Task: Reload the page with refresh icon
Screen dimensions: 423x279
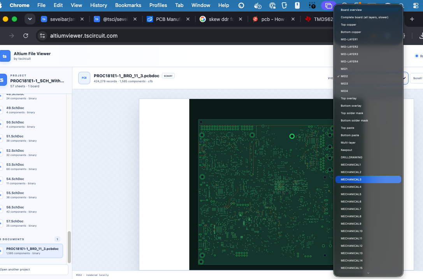Action: tap(26, 36)
